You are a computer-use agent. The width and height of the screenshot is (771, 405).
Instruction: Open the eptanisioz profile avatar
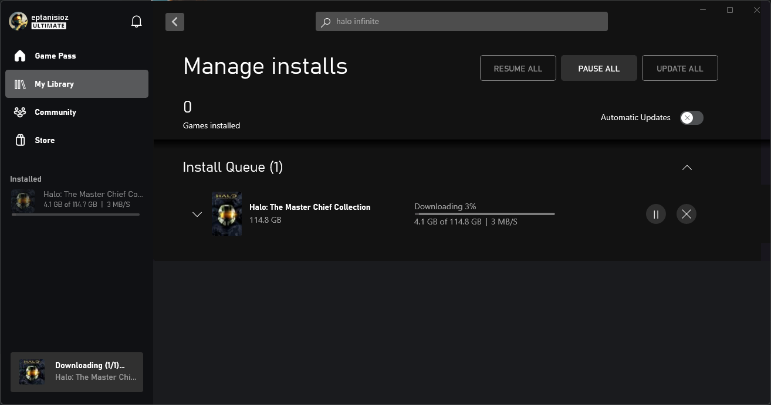pyautogui.click(x=18, y=22)
